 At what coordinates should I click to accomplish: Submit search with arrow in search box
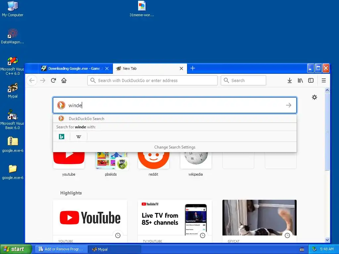(288, 105)
